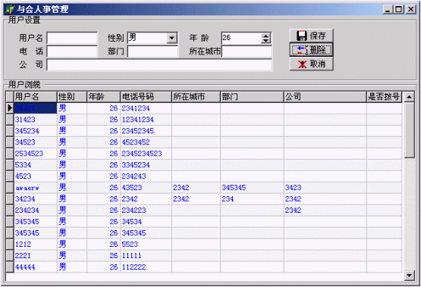Click the floppy disk 保存 save icon
Image resolution: width=421 pixels, height=287 pixels.
click(x=301, y=36)
